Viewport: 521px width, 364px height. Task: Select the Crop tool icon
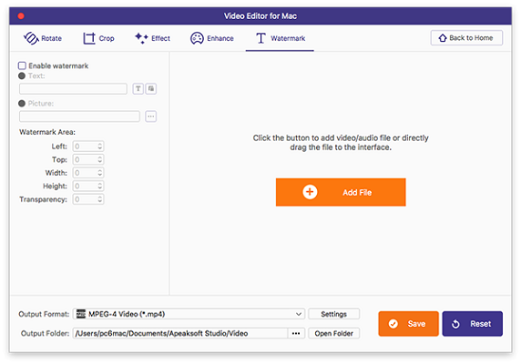[x=88, y=38]
